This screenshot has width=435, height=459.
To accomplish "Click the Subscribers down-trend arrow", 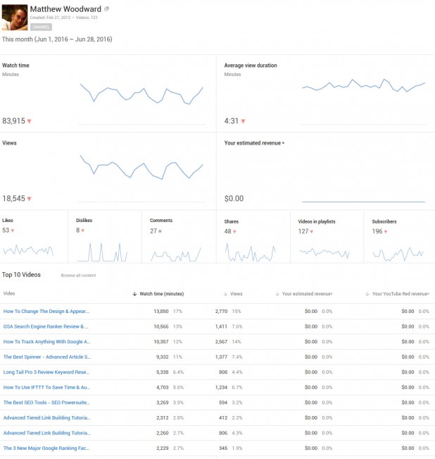I will pos(387,231).
